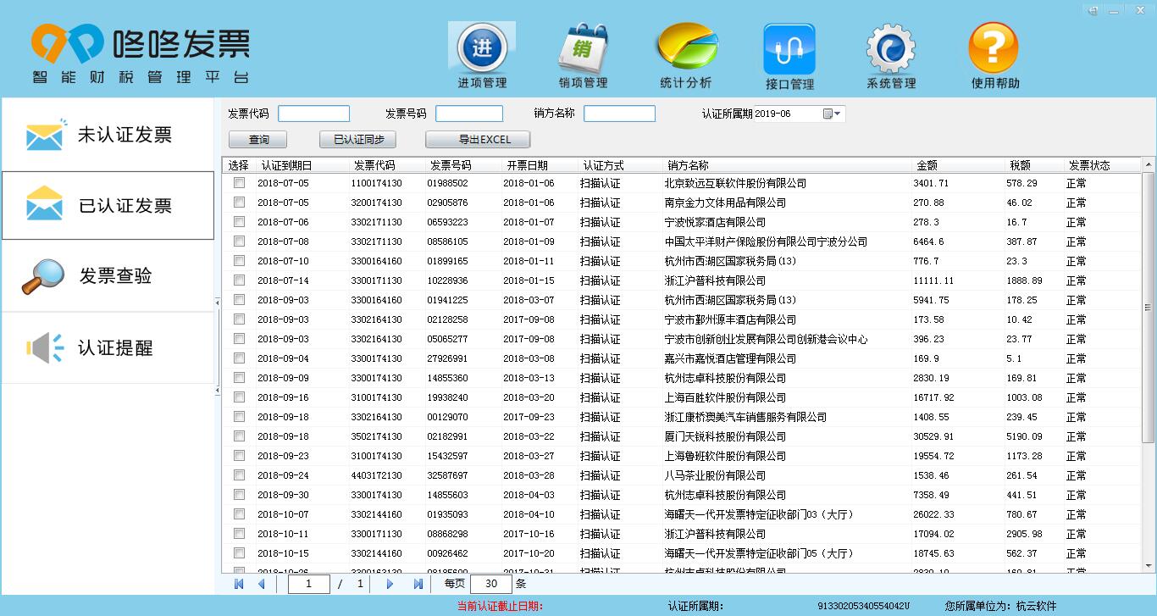The image size is (1157, 616).
Task: Select 未认证发票 in sidebar
Action: coord(108,134)
